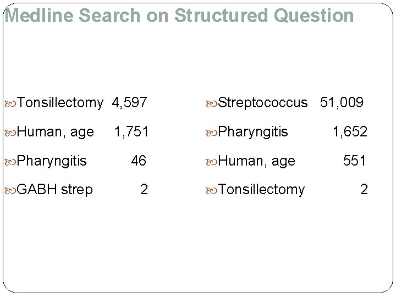This screenshot has height=297, width=396.
Task: Click the bullet beside Human, age 551
Action: point(212,161)
